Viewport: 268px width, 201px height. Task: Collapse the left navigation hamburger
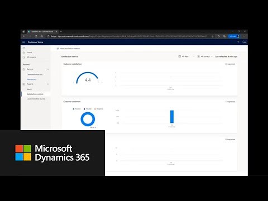[x=23, y=48]
